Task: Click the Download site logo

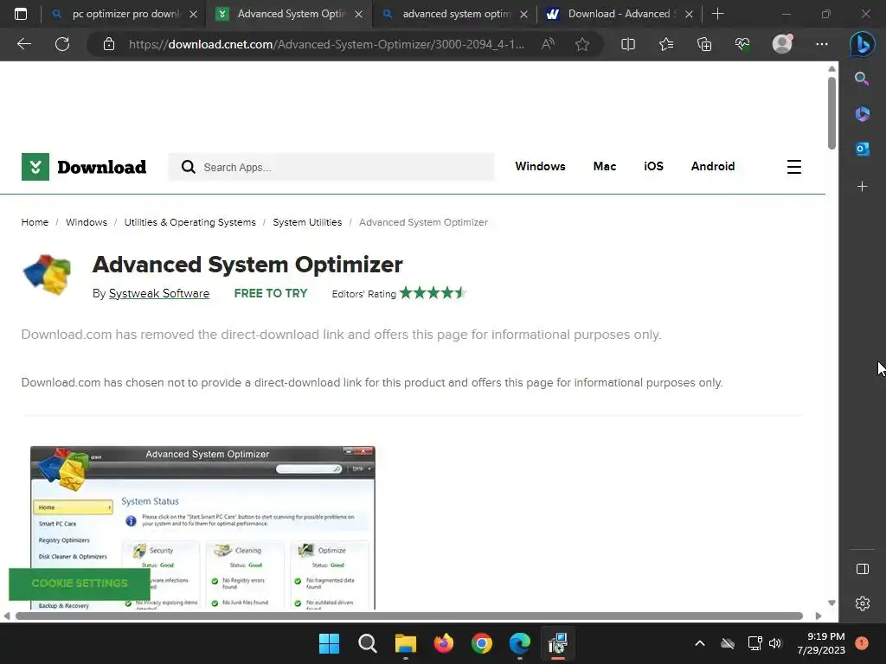Action: (x=84, y=167)
